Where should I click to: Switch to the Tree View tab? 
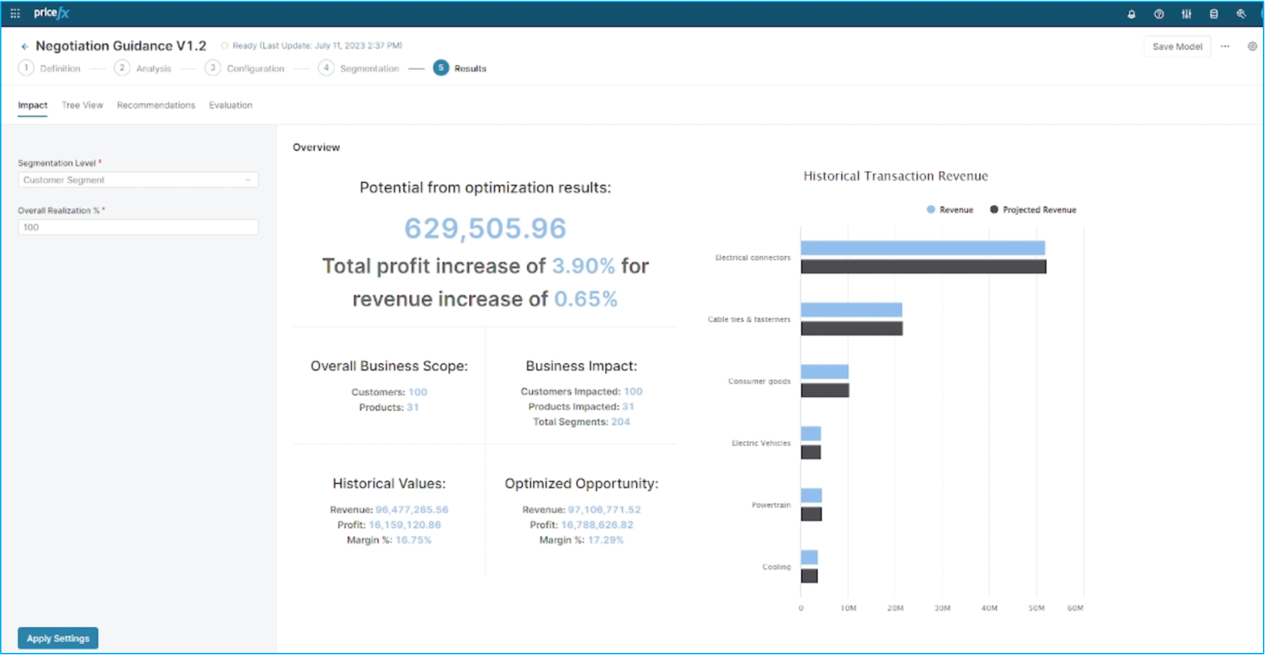click(x=82, y=105)
